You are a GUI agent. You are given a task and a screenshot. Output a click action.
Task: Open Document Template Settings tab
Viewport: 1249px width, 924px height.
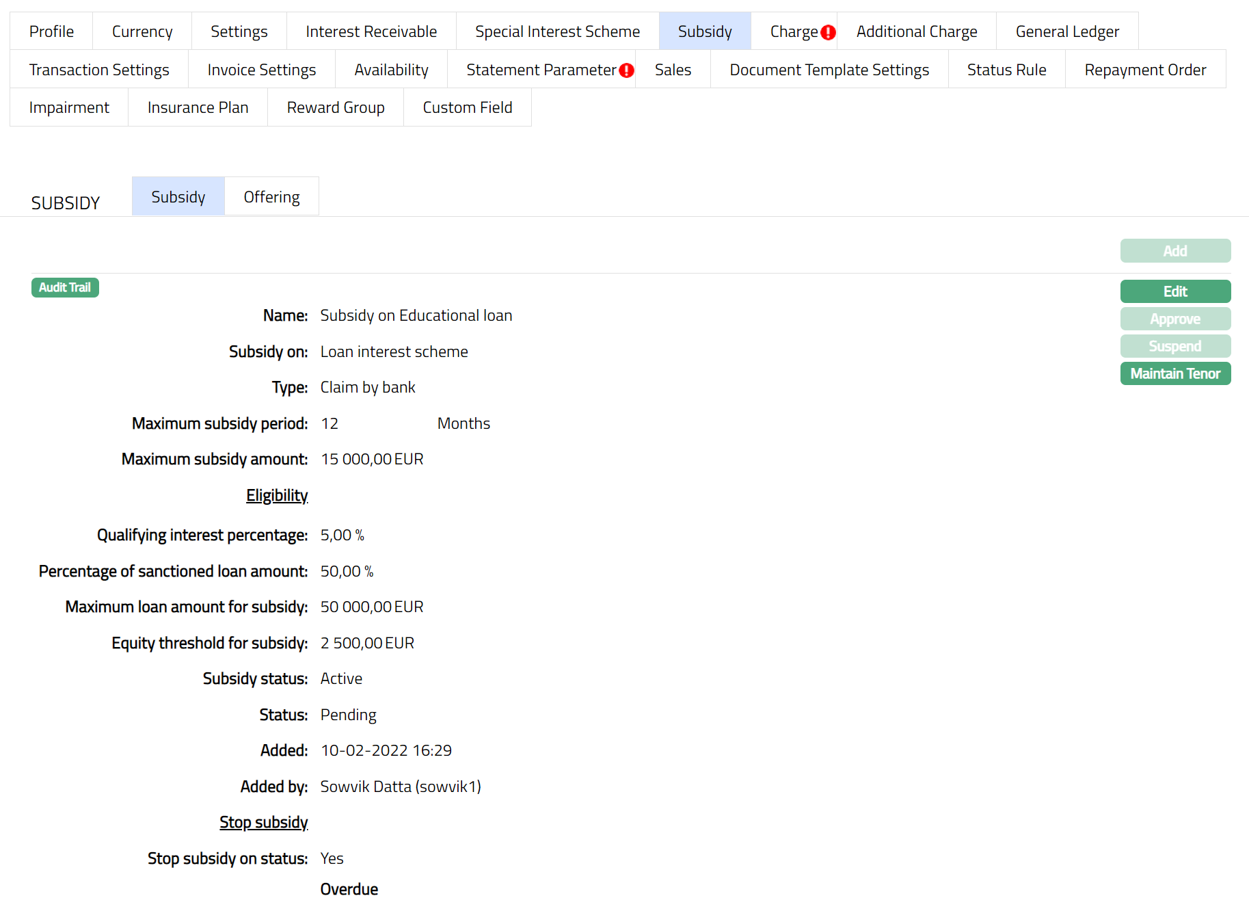tap(829, 70)
